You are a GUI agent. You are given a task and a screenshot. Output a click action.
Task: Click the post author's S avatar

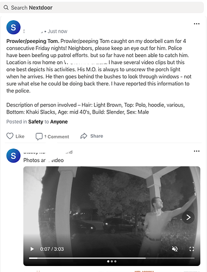(14, 27)
